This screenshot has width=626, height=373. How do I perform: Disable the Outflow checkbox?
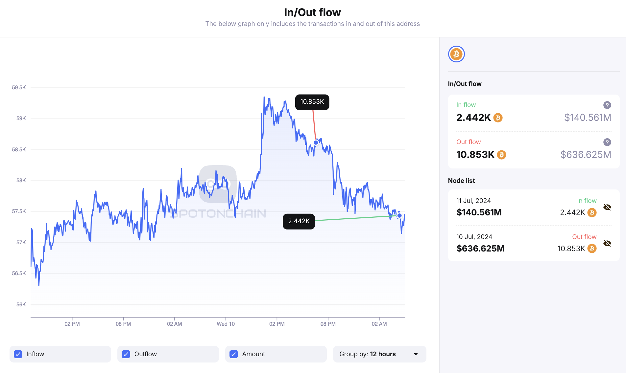coord(126,354)
